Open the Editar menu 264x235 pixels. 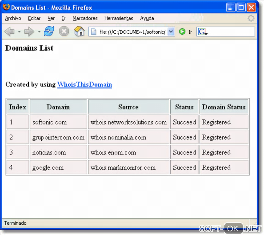34,18
